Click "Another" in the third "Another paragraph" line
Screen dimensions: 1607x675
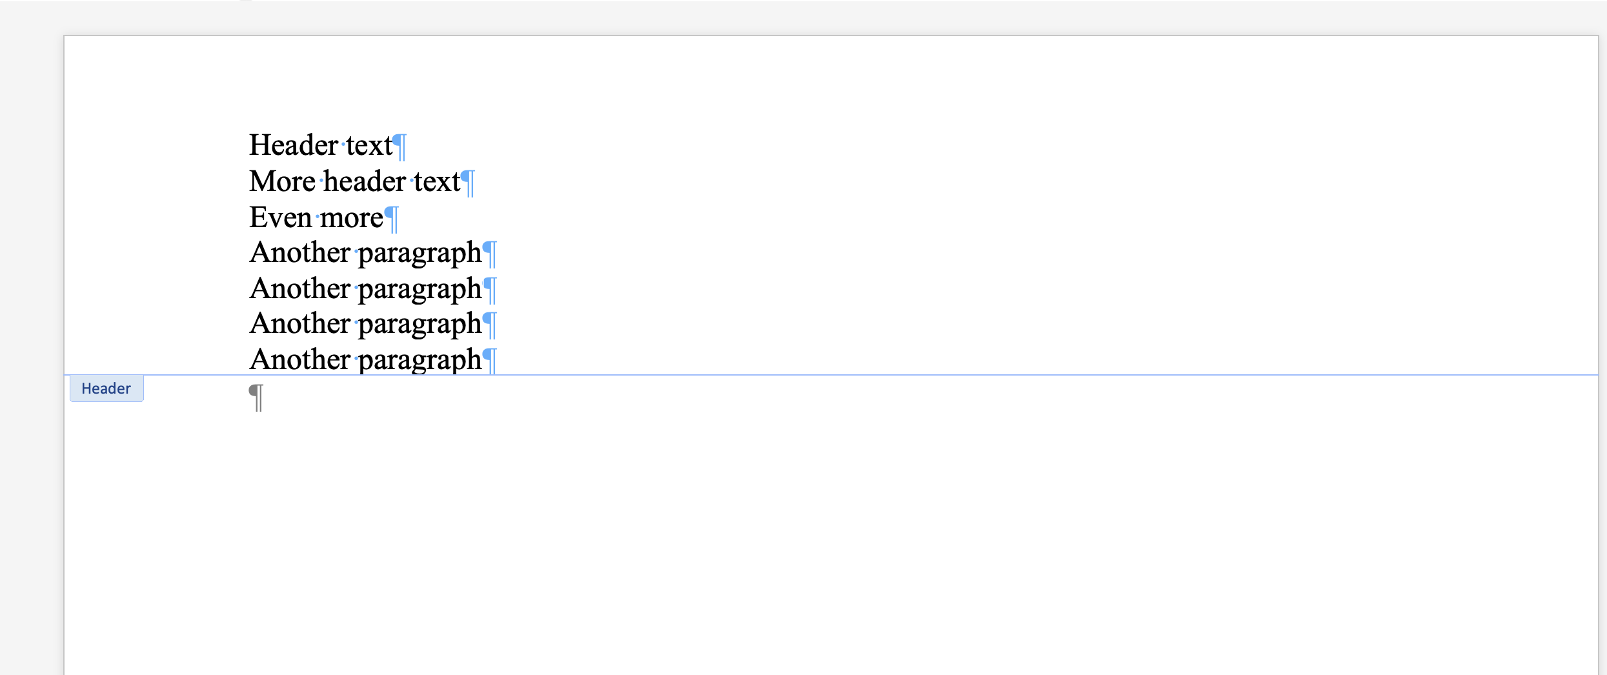pyautogui.click(x=300, y=323)
